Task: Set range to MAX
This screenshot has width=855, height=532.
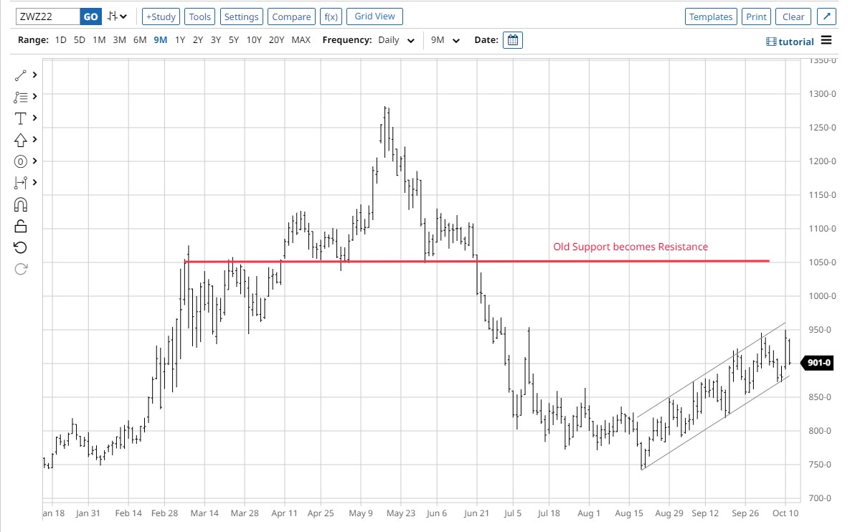Action: point(301,39)
